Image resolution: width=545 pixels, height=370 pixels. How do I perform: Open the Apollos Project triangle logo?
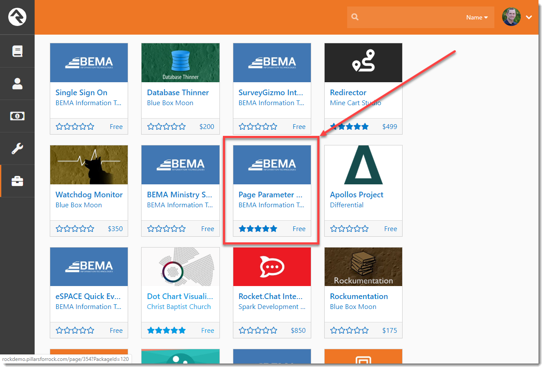click(363, 165)
